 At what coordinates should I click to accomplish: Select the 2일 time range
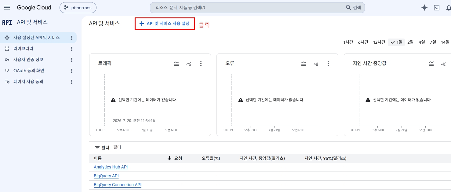click(410, 42)
